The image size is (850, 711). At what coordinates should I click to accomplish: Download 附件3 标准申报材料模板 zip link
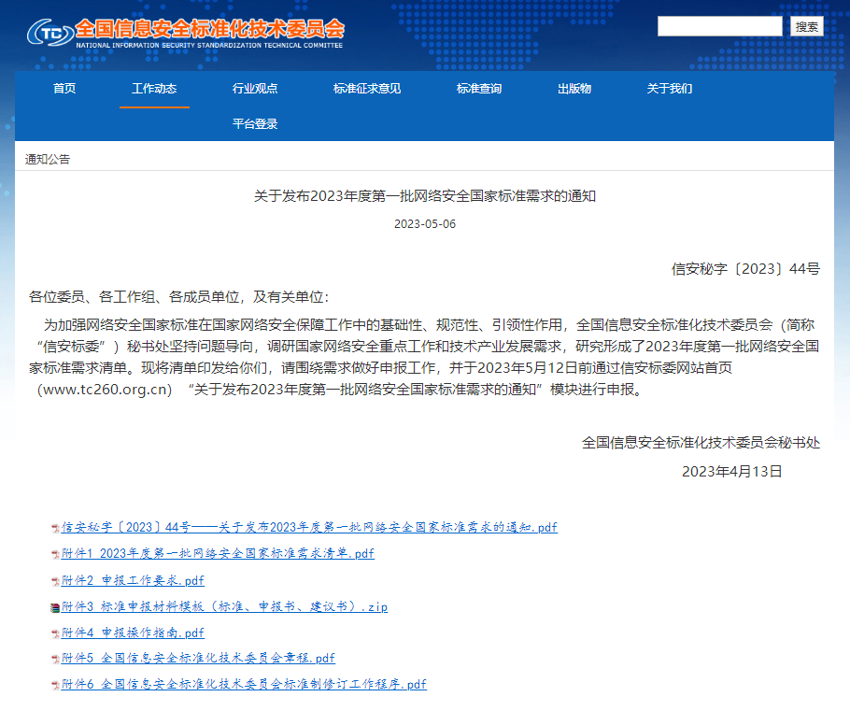[x=224, y=606]
